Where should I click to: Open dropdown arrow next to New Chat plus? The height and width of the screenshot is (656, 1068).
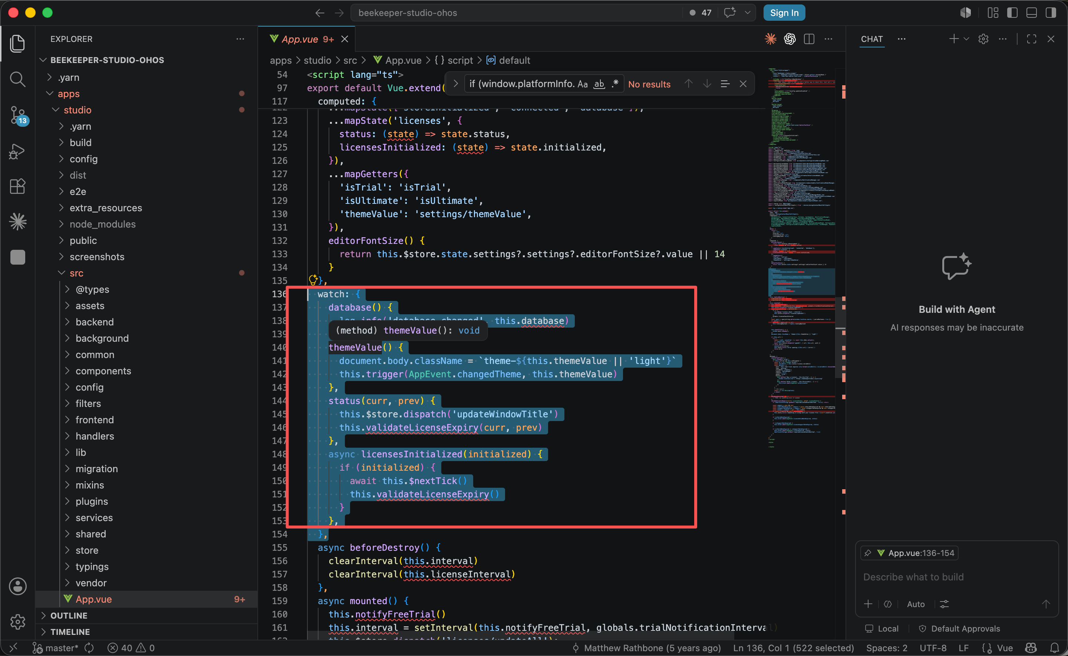tap(966, 39)
